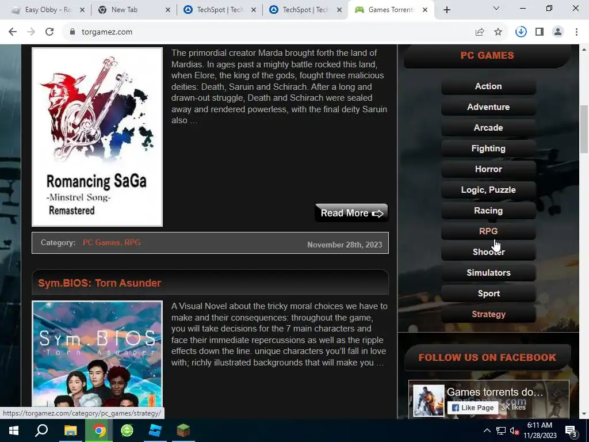Open the Games torrents Facebook page title
The image size is (589, 442).
point(495,392)
